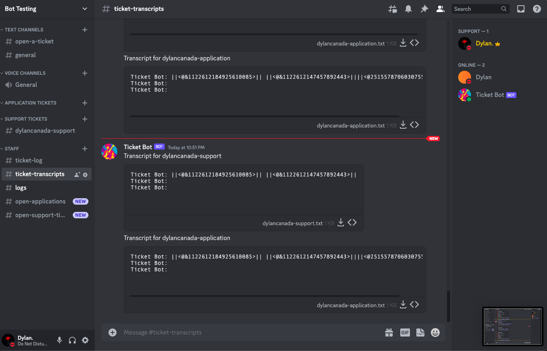Toggle the member list visibility
Screen dimensions: 547x351
[440, 8]
